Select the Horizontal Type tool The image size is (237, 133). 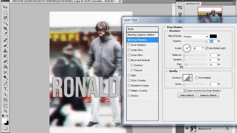(x=5, y=89)
